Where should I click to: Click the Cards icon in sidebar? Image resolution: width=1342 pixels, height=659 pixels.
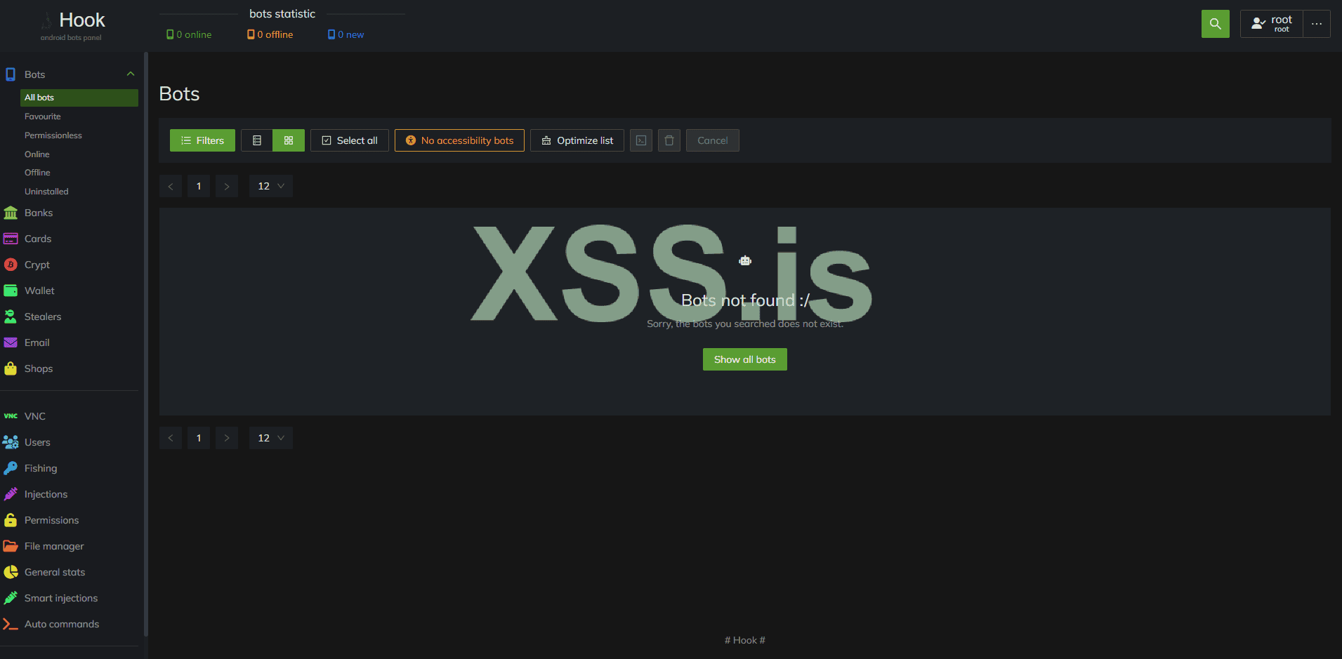[11, 239]
